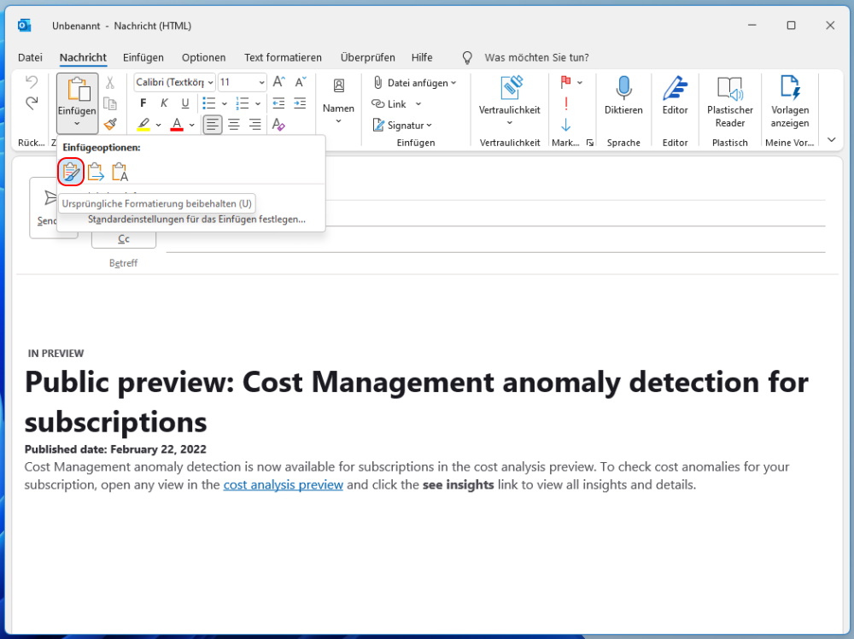Click the Vertraulichkeit label icon
This screenshot has width=854, height=639.
[x=511, y=88]
